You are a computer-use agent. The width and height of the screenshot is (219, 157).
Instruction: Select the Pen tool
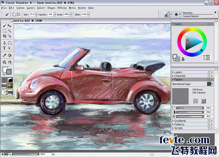pos(4,43)
